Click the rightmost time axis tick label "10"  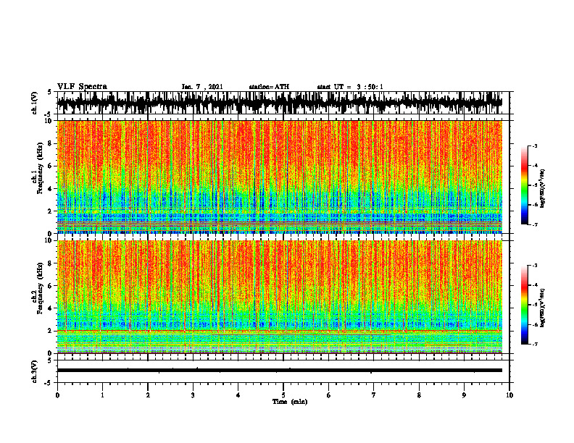click(509, 395)
